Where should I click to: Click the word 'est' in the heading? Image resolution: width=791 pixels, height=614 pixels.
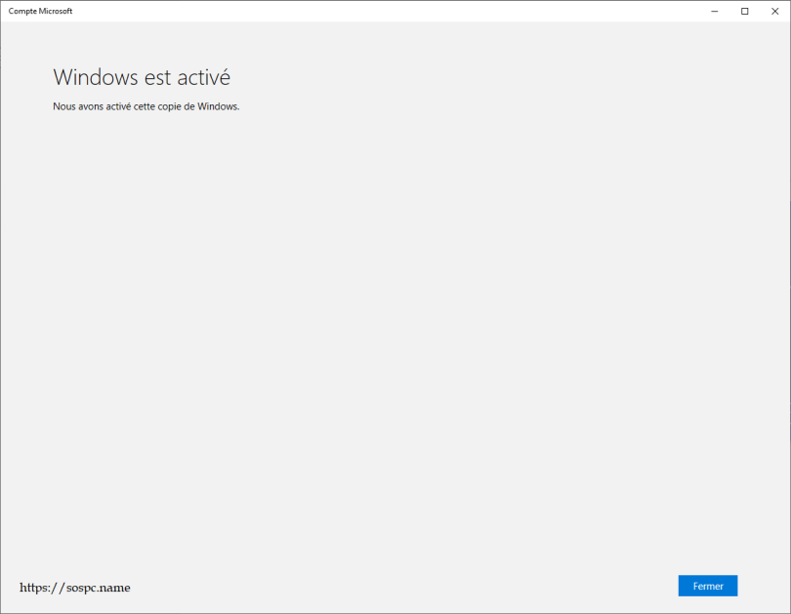tap(157, 78)
